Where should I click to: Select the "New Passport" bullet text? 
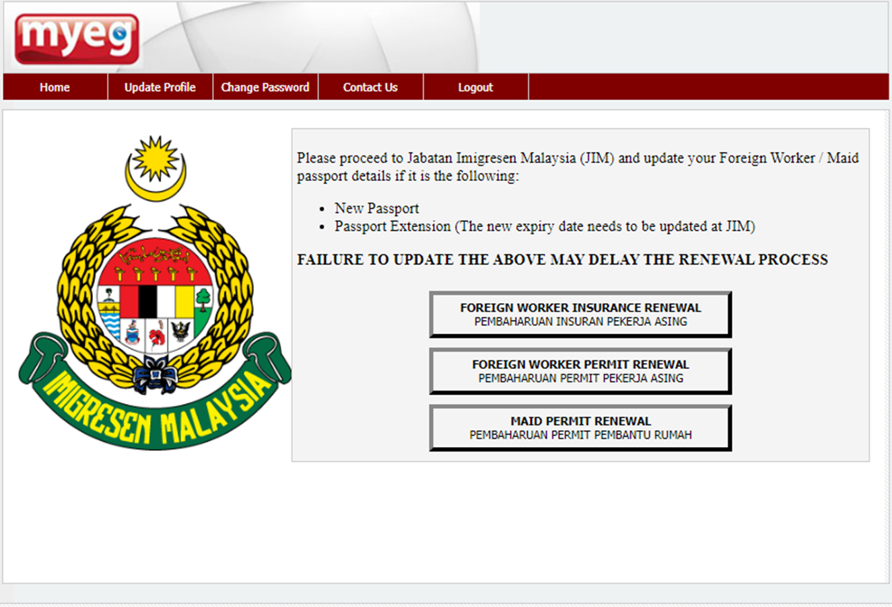tap(377, 208)
